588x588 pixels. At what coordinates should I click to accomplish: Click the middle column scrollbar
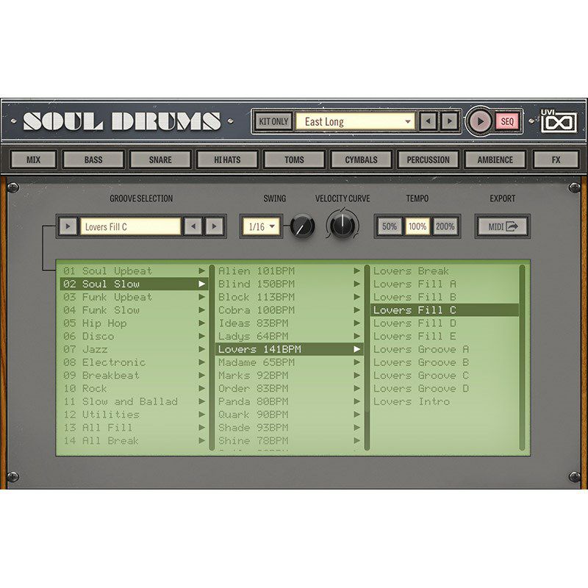point(367,358)
